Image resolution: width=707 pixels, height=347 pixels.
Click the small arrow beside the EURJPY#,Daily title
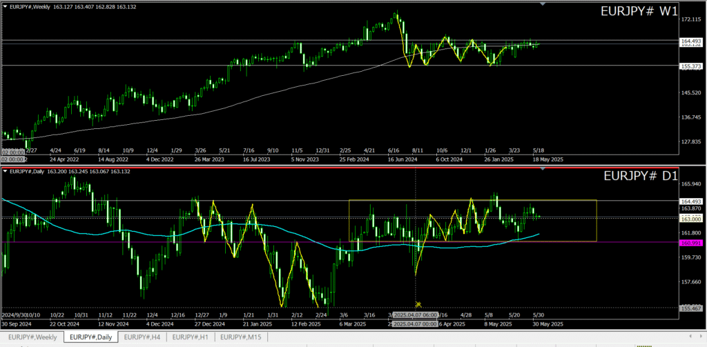[5, 172]
